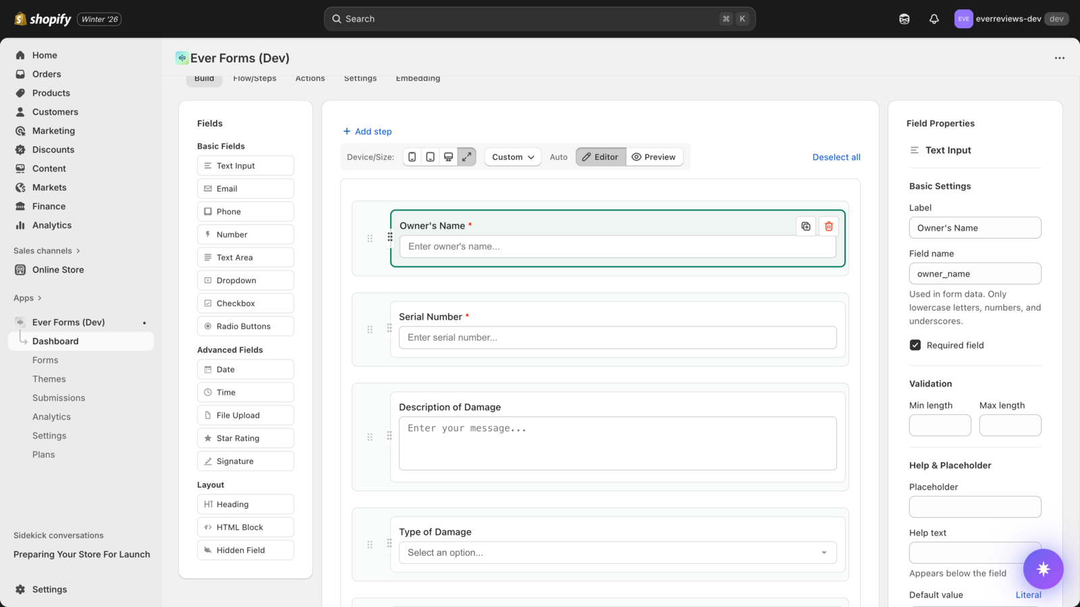Select the mobile device size icon
Image resolution: width=1080 pixels, height=607 pixels.
(412, 157)
